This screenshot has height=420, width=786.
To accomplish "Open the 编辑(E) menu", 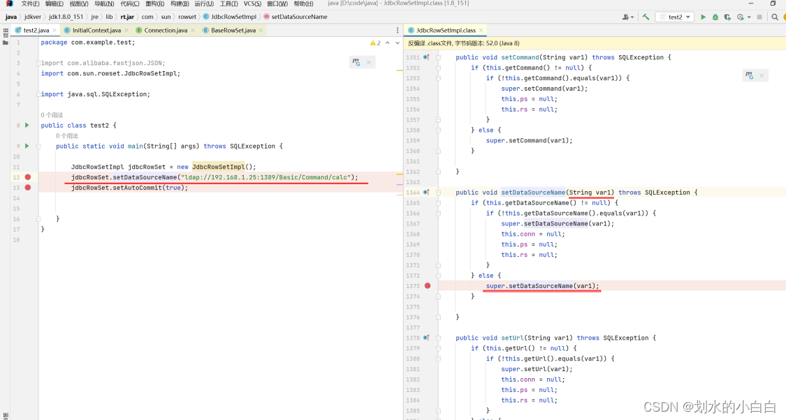I will click(x=54, y=4).
